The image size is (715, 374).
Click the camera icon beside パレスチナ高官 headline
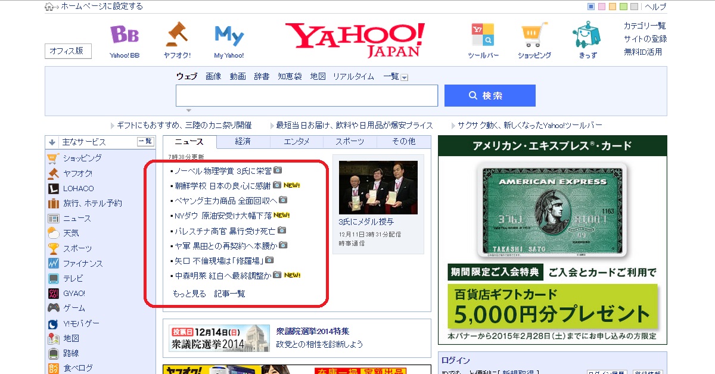[282, 230]
